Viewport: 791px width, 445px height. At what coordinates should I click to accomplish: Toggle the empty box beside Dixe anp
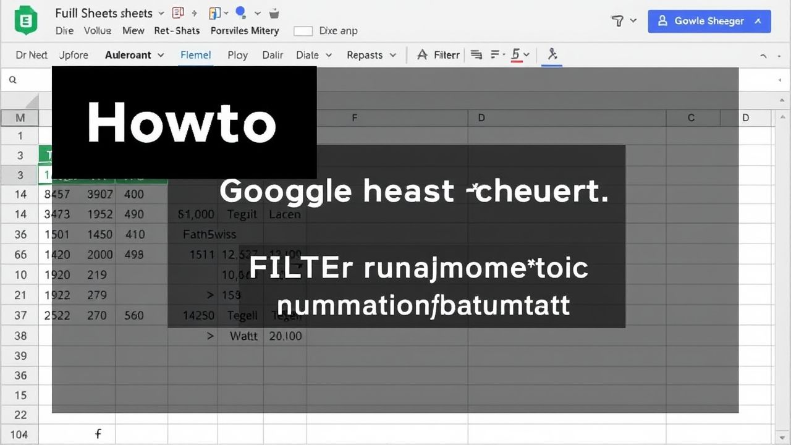click(x=303, y=31)
